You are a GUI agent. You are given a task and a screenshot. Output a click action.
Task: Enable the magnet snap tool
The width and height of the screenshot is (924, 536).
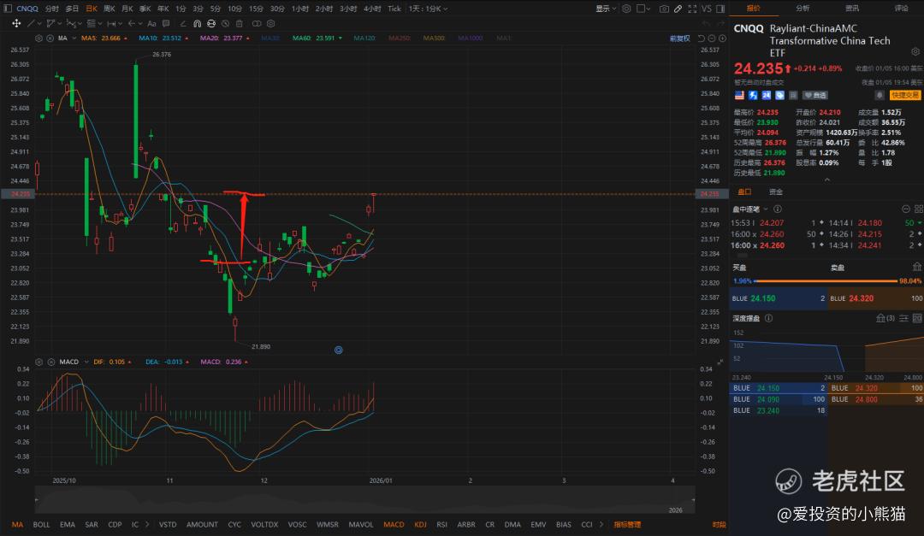197,24
